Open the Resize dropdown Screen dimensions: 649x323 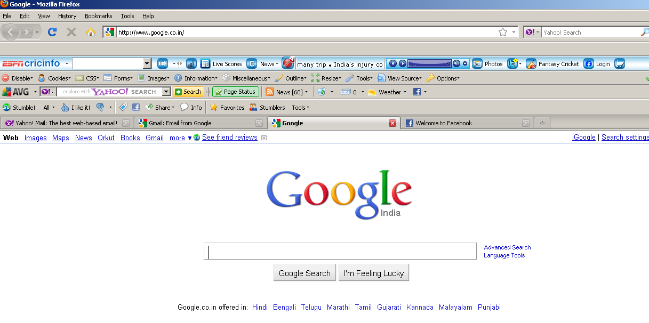326,78
